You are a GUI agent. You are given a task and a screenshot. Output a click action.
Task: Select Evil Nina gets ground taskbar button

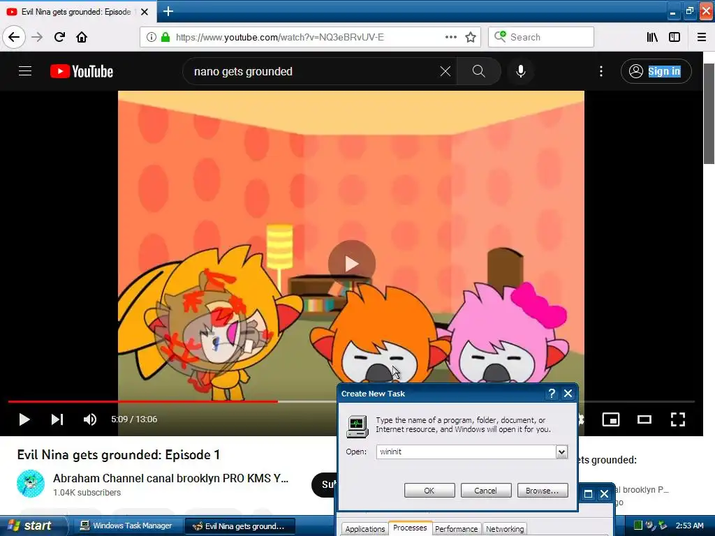(239, 526)
